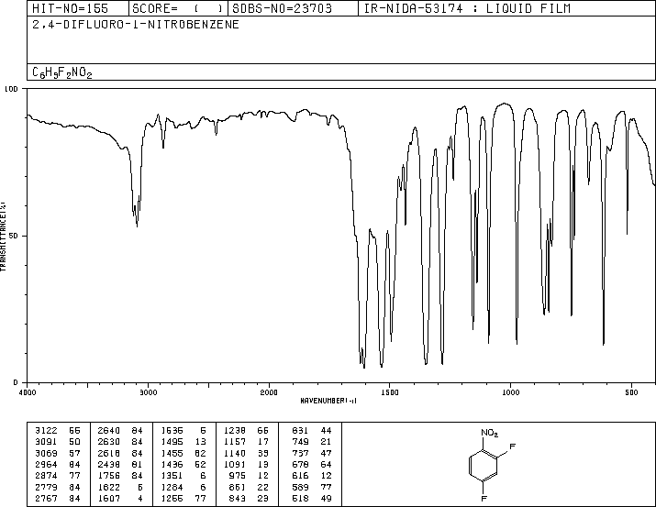Click the 1607 peak table entry
This screenshot has height=507, width=656.
120,498
